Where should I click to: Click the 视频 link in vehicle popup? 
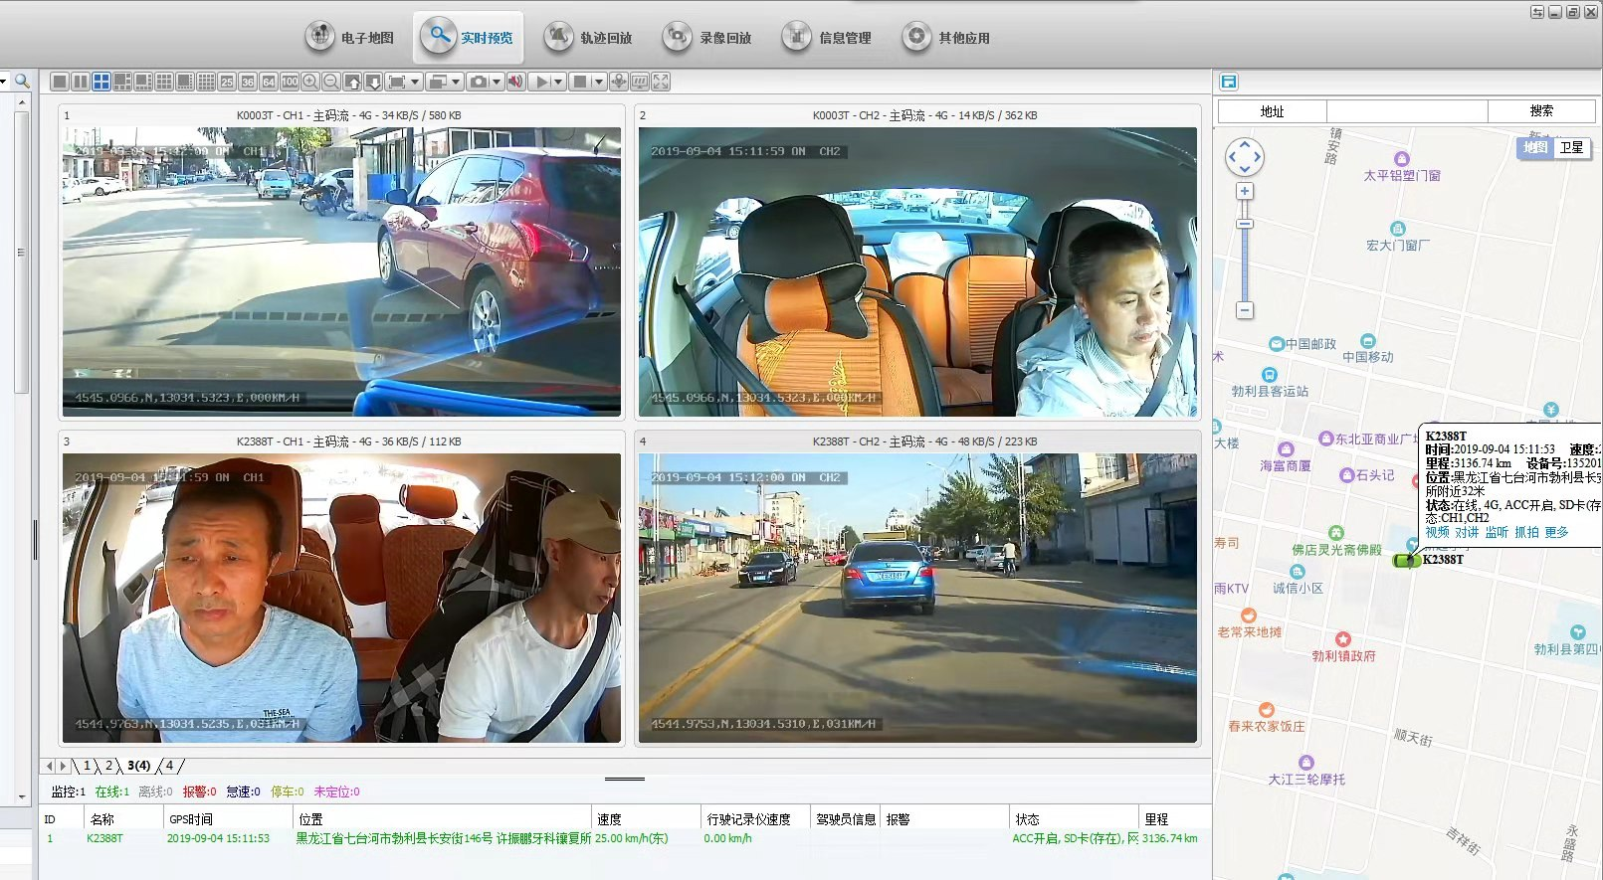coord(1437,533)
